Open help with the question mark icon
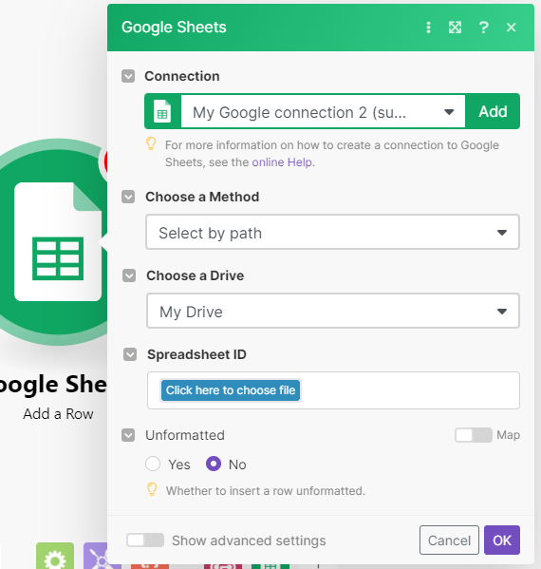The image size is (541, 569). click(483, 28)
